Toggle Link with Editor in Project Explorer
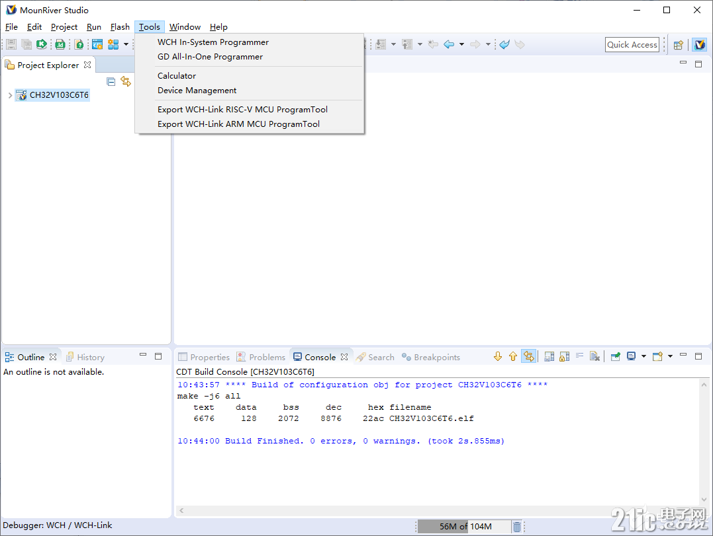Viewport: 713px width, 536px height. (126, 82)
